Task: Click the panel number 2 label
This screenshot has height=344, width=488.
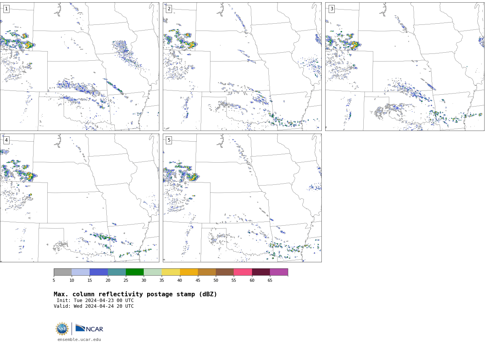Action: [x=169, y=9]
